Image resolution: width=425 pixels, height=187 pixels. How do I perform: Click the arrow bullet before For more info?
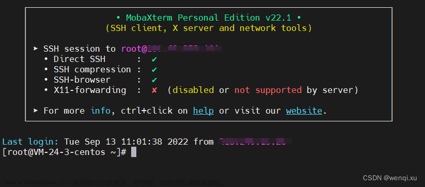(36, 111)
